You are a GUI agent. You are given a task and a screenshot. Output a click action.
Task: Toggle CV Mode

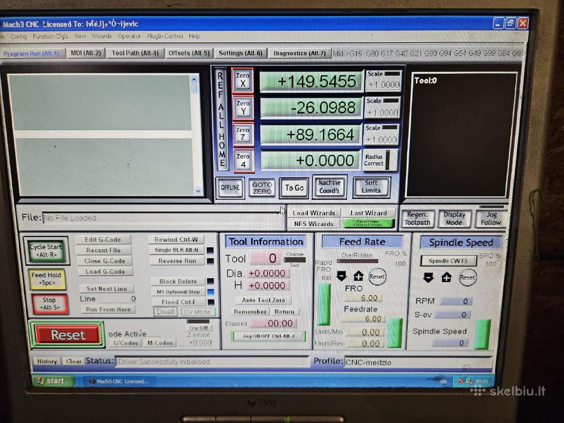point(198,312)
